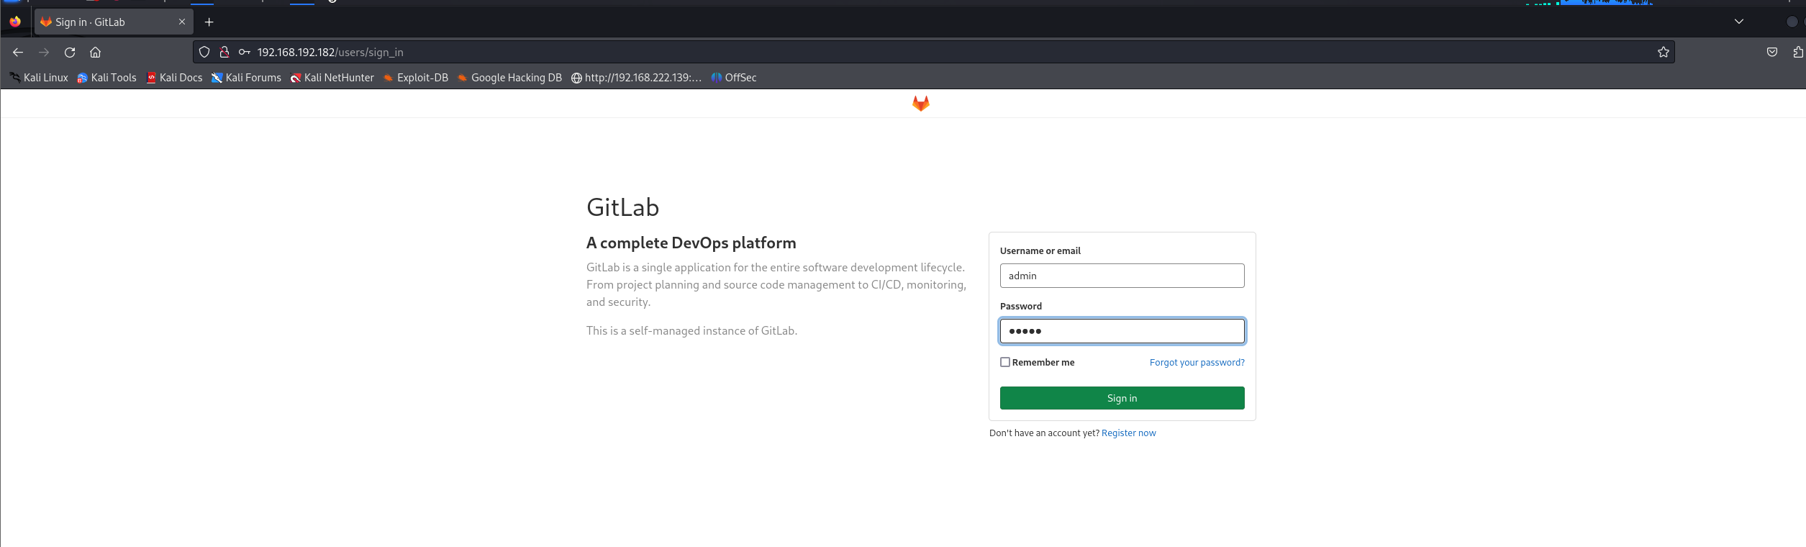Image resolution: width=1806 pixels, height=547 pixels.
Task: Open the Kali Forums bookmark
Action: (246, 78)
